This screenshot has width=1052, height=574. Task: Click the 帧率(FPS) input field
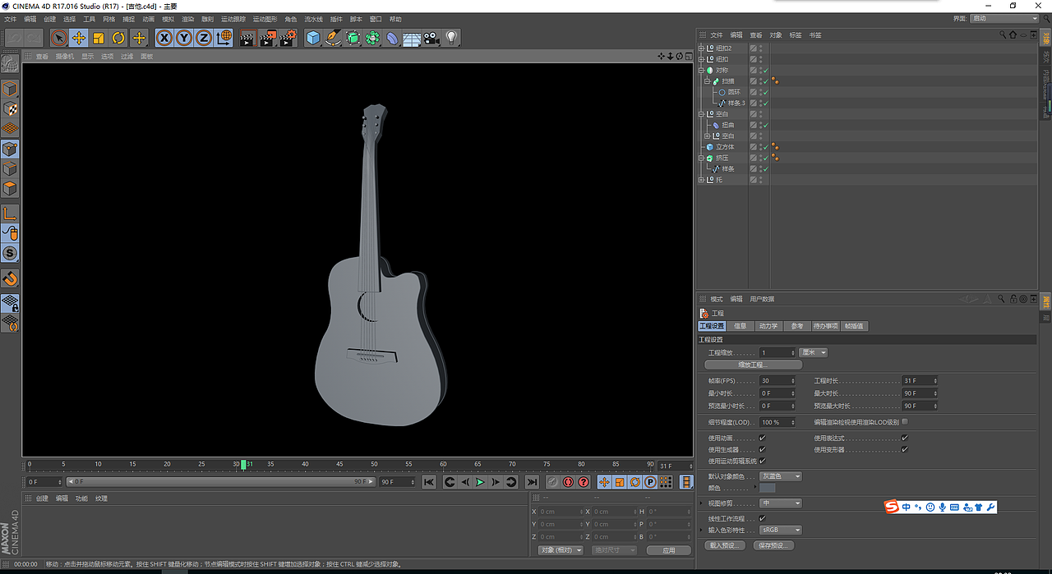click(777, 381)
